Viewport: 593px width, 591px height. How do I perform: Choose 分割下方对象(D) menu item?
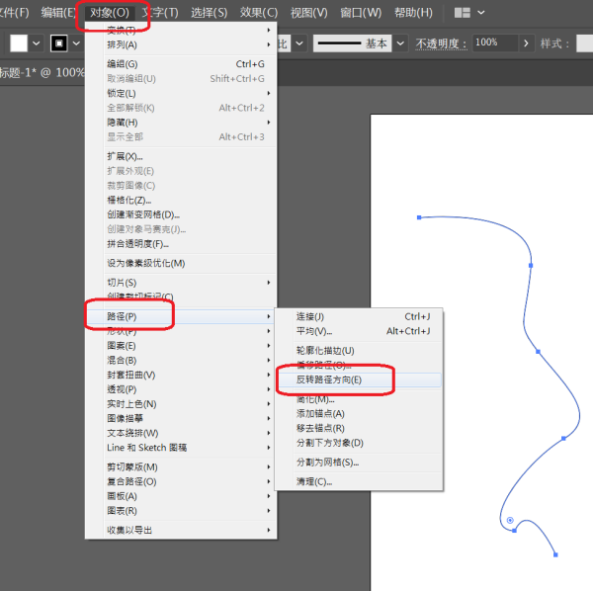[x=359, y=443]
